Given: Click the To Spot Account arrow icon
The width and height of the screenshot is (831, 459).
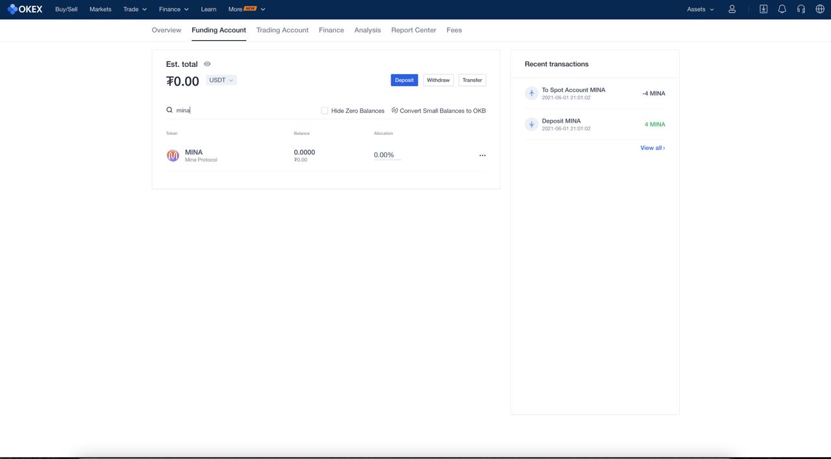Looking at the screenshot, I should click(x=531, y=93).
